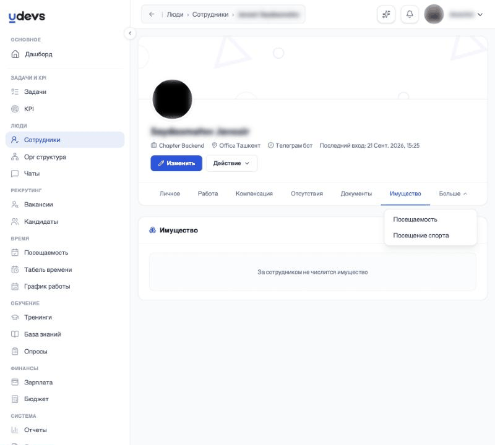Choose Посещаемость from the Больше menu
This screenshot has height=445, width=495.
(415, 219)
